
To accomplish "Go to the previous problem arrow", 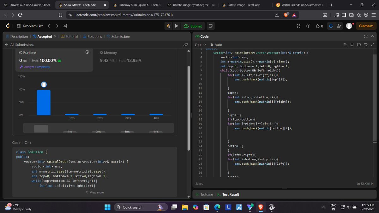I will (x=49, y=26).
